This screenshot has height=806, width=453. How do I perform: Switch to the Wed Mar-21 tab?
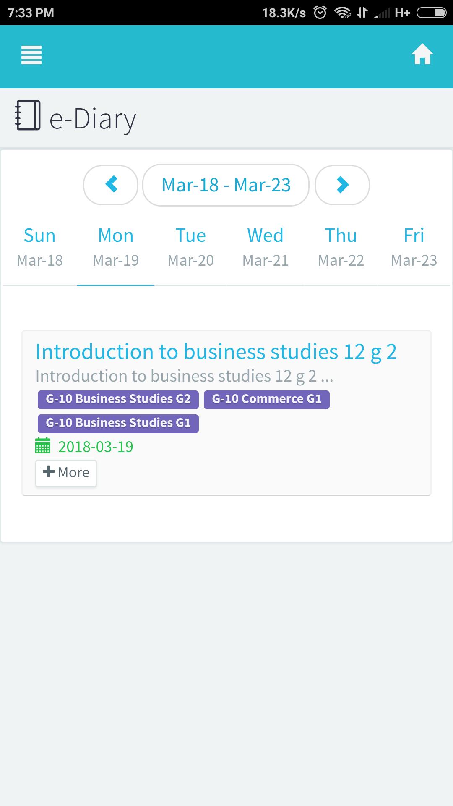pyautogui.click(x=266, y=248)
